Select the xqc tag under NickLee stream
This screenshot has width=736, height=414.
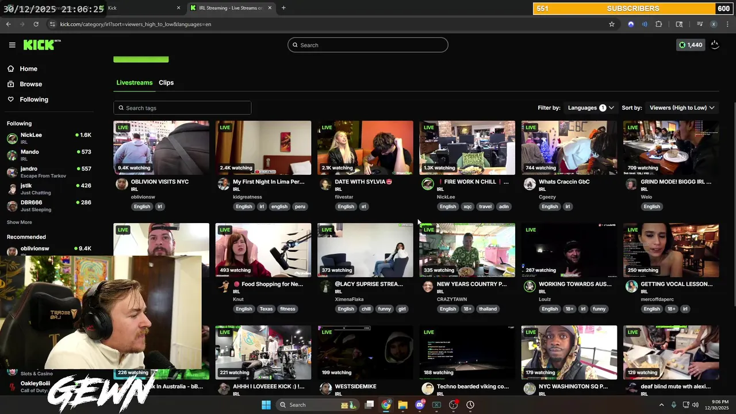467,206
